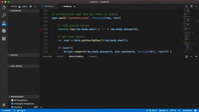
Task: Click line number 211 in the gutter
Action: tap(45, 40)
